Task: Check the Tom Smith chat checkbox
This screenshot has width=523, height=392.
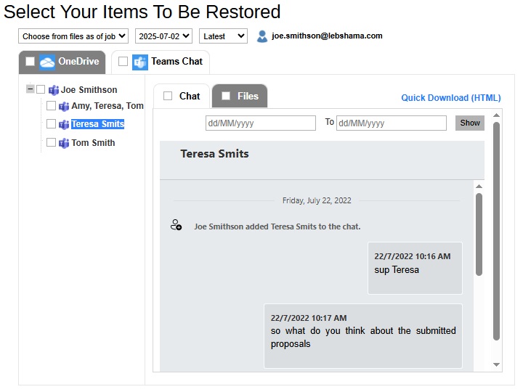Action: point(51,143)
